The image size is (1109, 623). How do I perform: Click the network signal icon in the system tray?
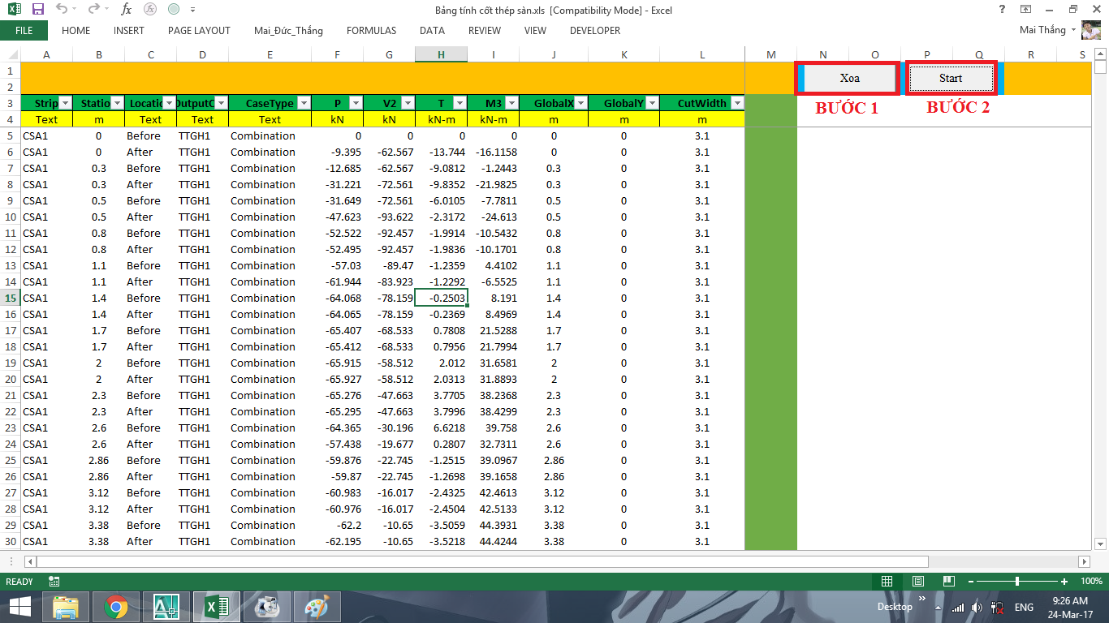958,607
